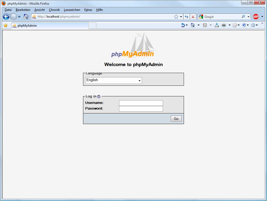Open the Chronik menu
This screenshot has width=267, height=201.
click(54, 10)
